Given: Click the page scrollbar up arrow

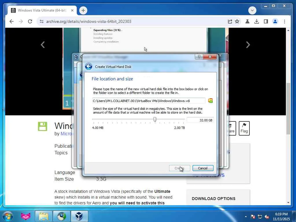Looking at the screenshot, I should tap(288, 30).
